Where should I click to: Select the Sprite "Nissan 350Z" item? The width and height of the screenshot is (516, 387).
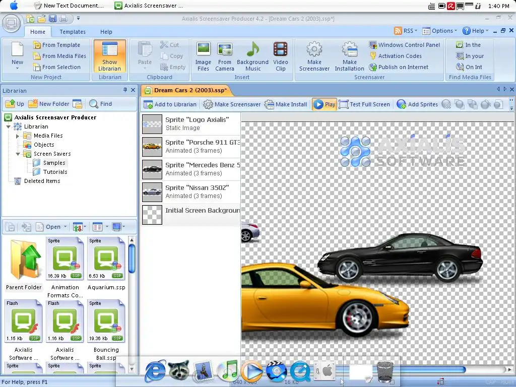(191, 192)
